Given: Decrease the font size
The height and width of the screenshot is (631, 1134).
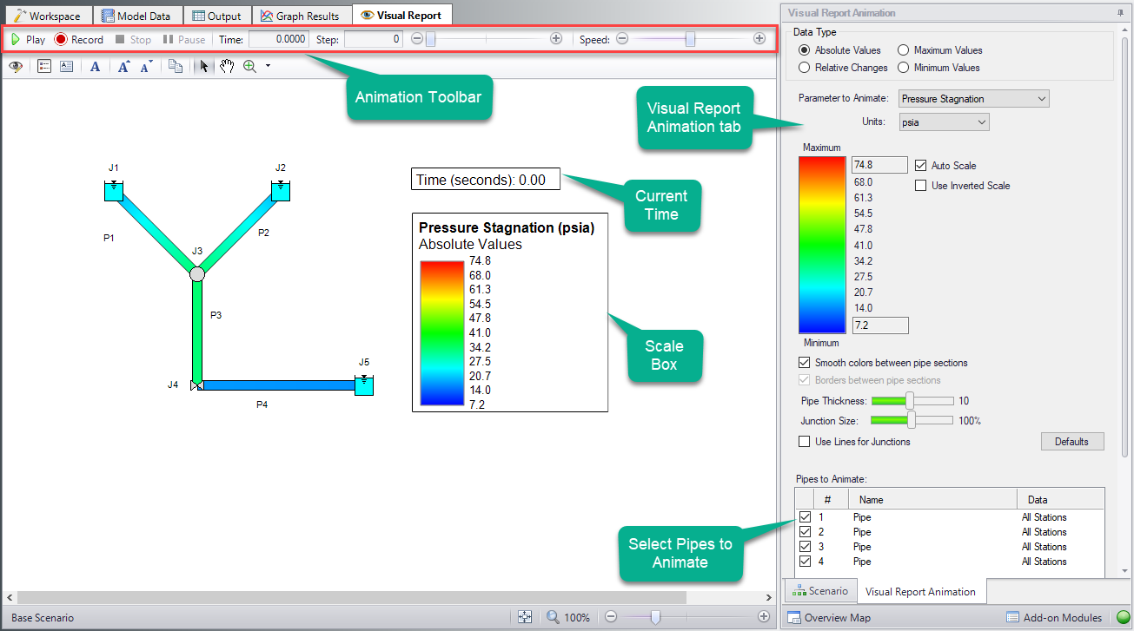Looking at the screenshot, I should pyautogui.click(x=146, y=66).
